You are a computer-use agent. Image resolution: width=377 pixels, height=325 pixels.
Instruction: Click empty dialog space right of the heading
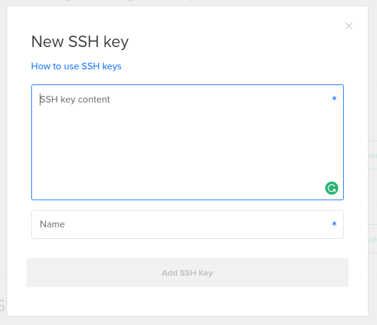click(241, 42)
